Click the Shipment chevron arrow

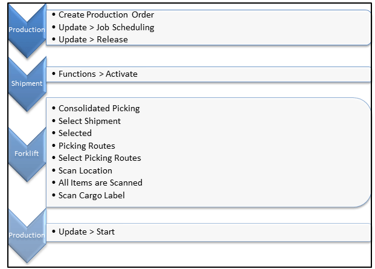click(26, 84)
